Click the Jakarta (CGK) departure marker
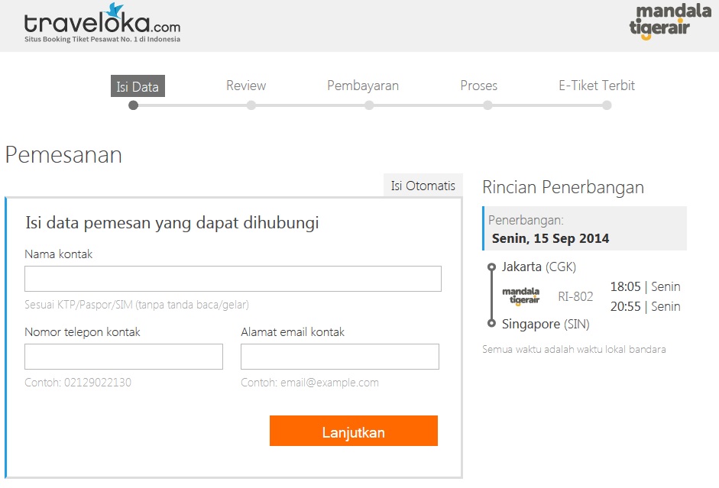719x488 pixels. (491, 267)
